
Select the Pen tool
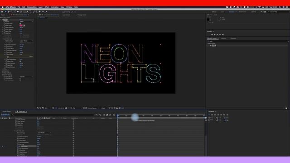pyautogui.click(x=27, y=12)
